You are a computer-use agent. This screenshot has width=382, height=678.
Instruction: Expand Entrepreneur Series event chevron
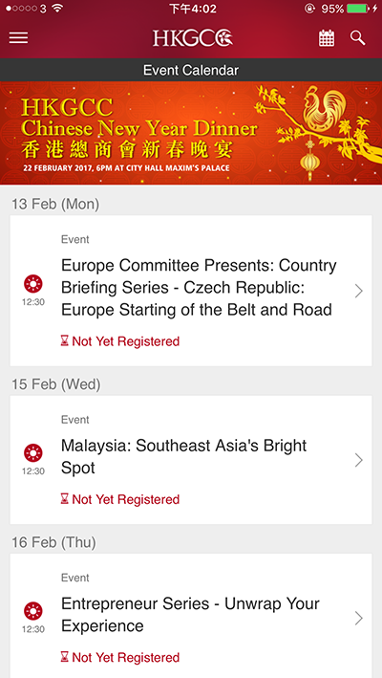359,619
